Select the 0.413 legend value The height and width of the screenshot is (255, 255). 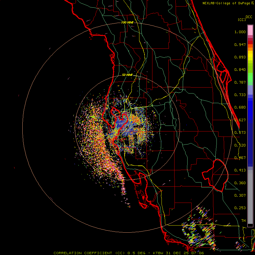[240, 170]
